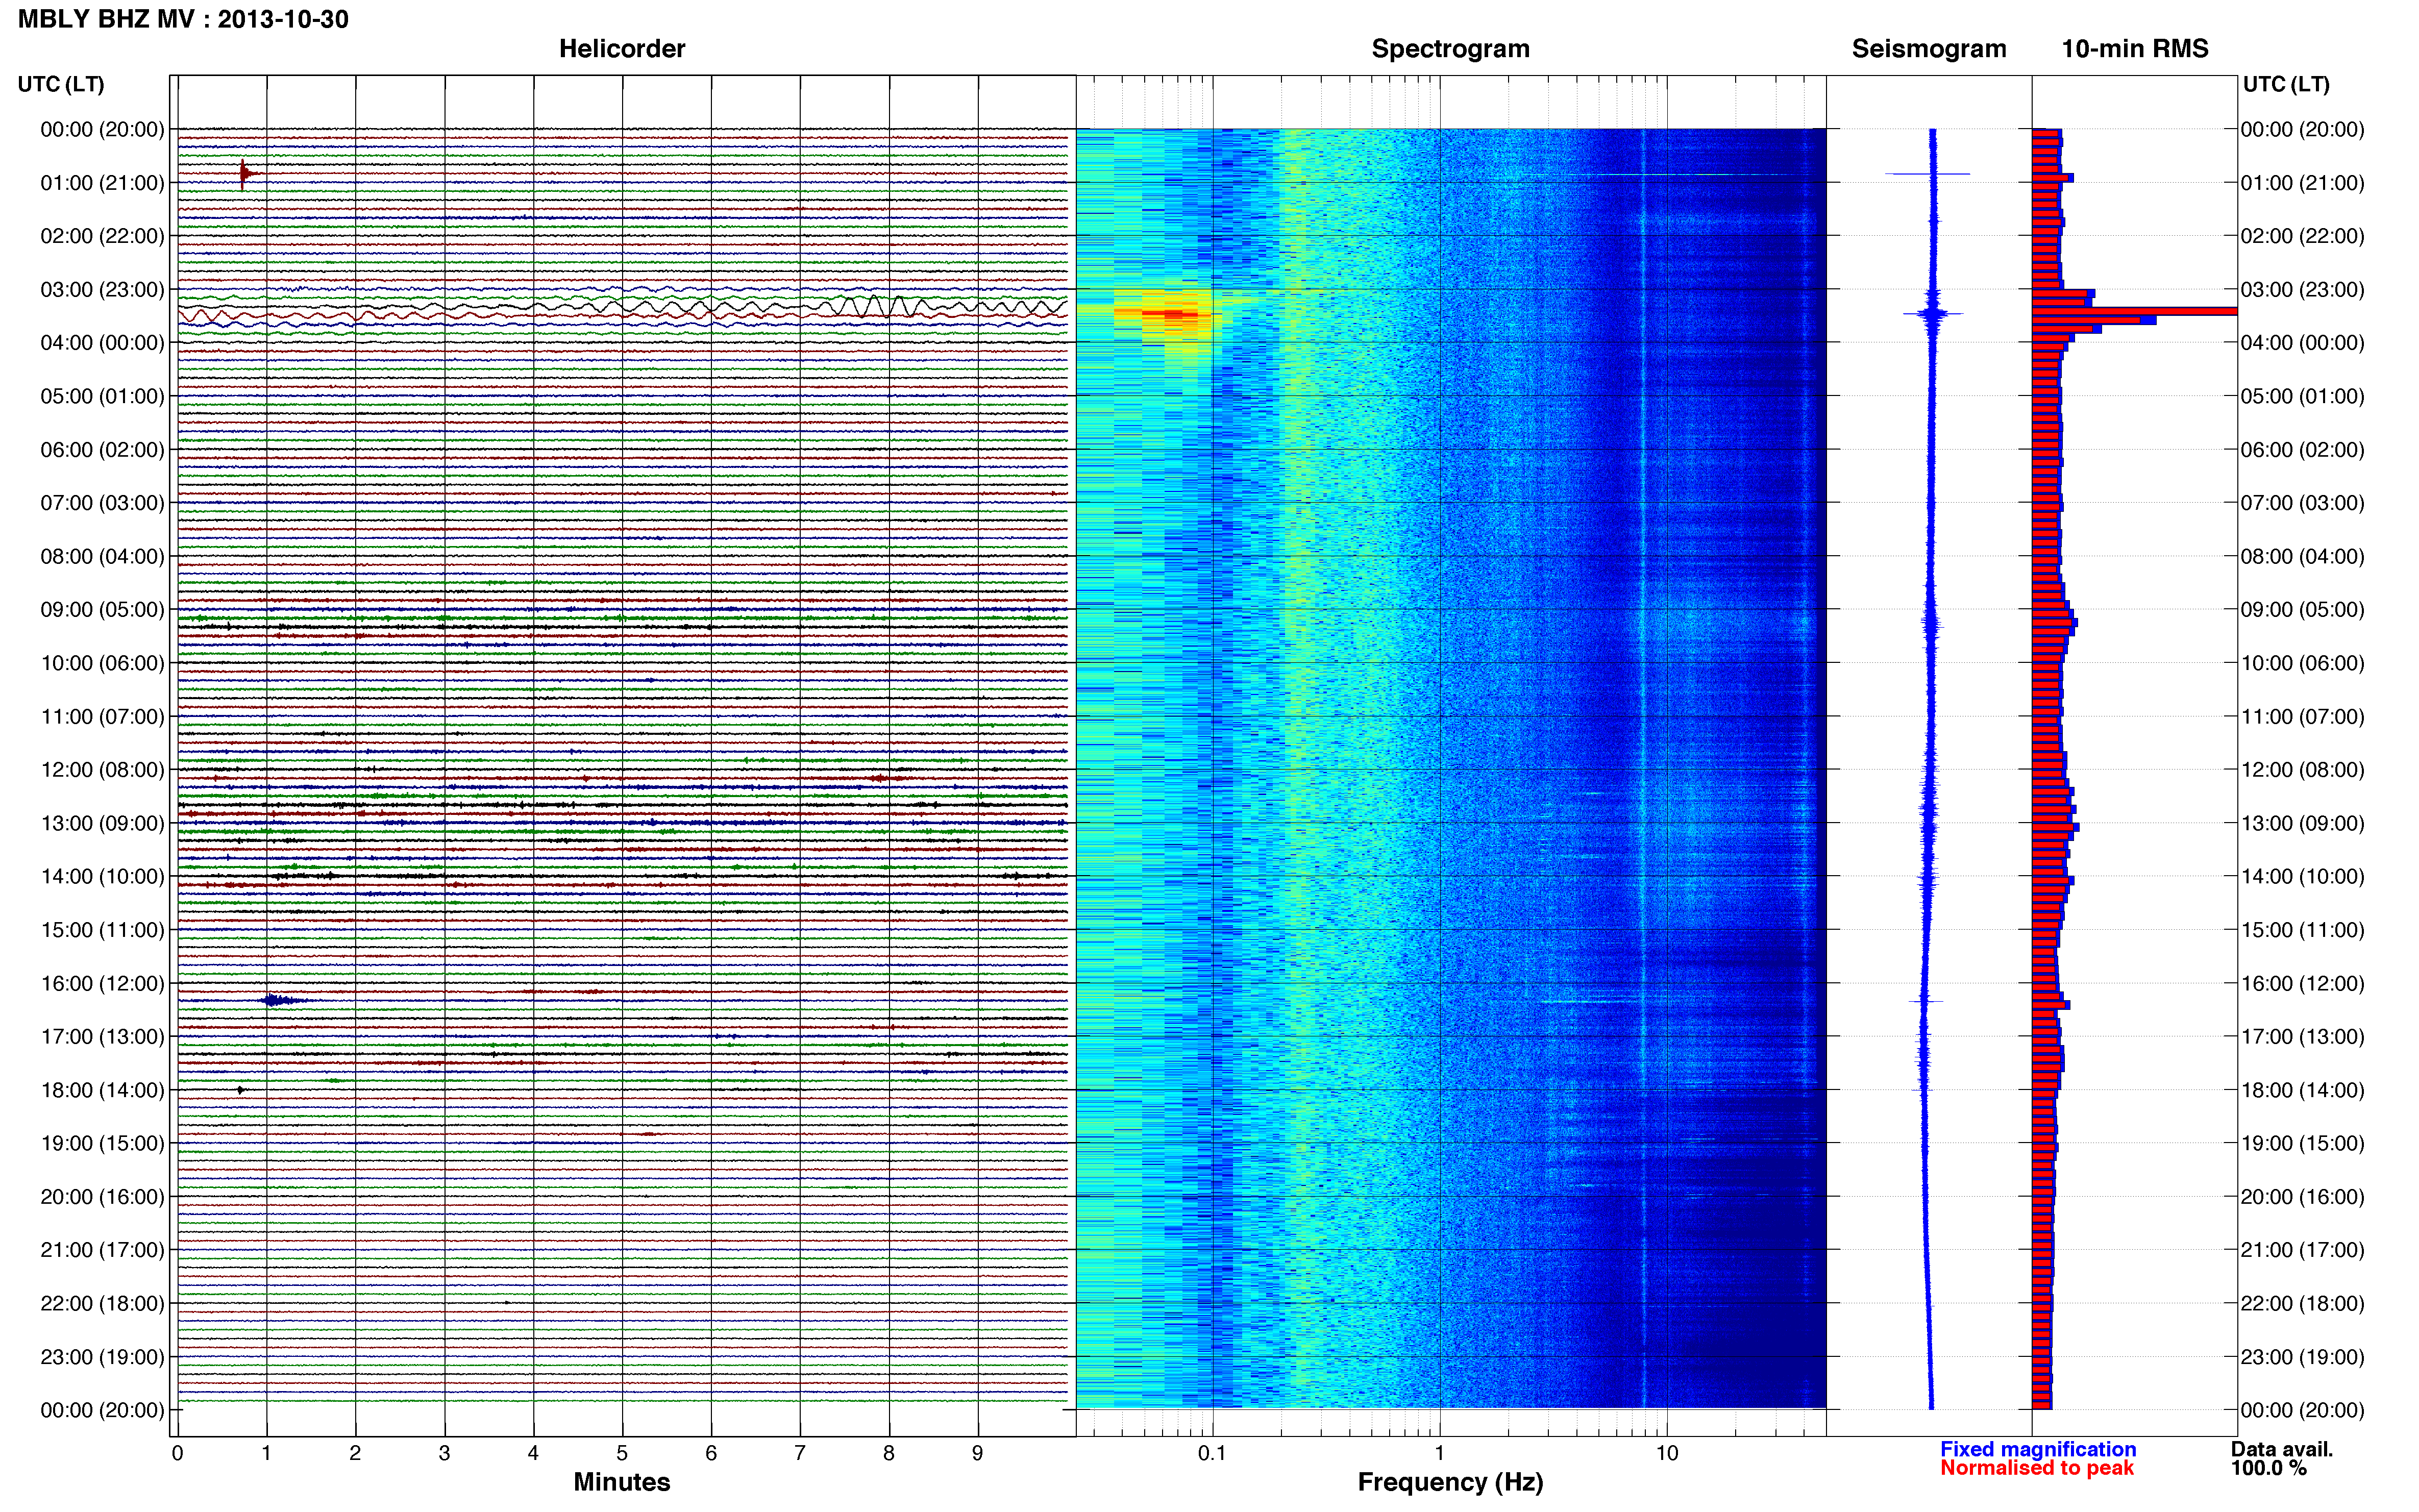Image resolution: width=2419 pixels, height=1512 pixels.
Task: Click the right 06:00 (02:00) time label
Action: [2302, 450]
